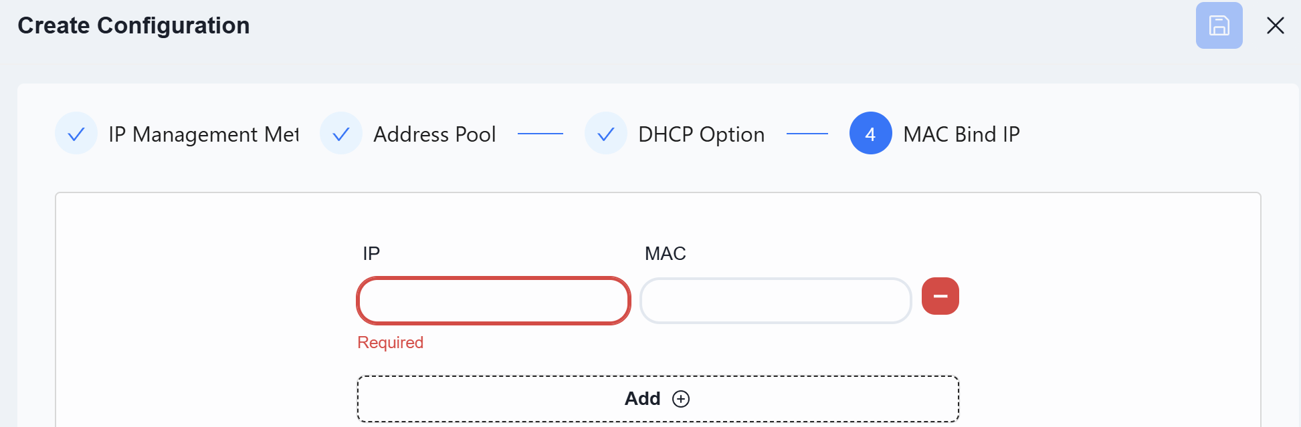Click the DHCP Option step checkmark icon

606,134
